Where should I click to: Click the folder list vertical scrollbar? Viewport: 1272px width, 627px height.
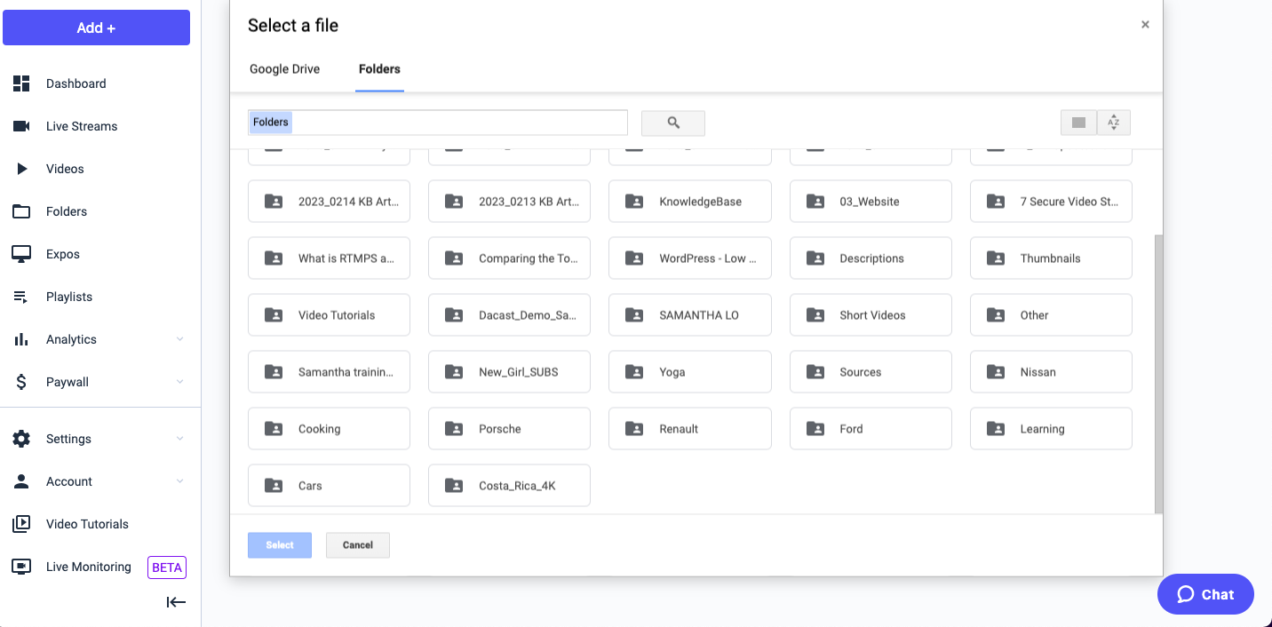pyautogui.click(x=1158, y=373)
